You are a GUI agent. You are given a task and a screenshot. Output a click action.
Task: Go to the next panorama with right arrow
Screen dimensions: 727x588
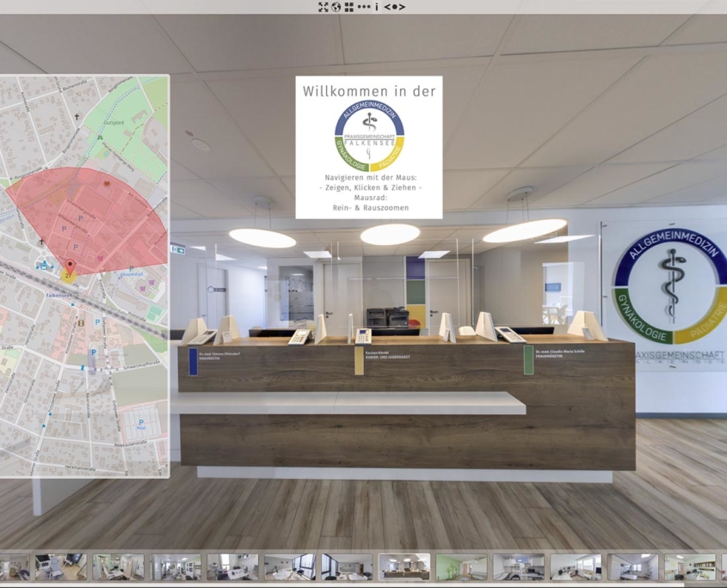[x=402, y=7]
